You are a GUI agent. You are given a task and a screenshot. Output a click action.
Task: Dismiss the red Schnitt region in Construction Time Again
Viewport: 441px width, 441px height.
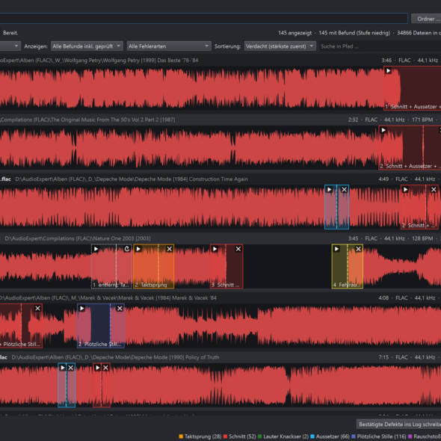point(434,190)
